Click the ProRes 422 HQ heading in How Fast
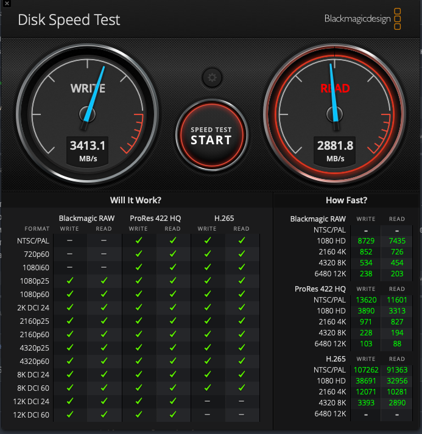Image resolution: width=422 pixels, height=434 pixels. coord(320,289)
